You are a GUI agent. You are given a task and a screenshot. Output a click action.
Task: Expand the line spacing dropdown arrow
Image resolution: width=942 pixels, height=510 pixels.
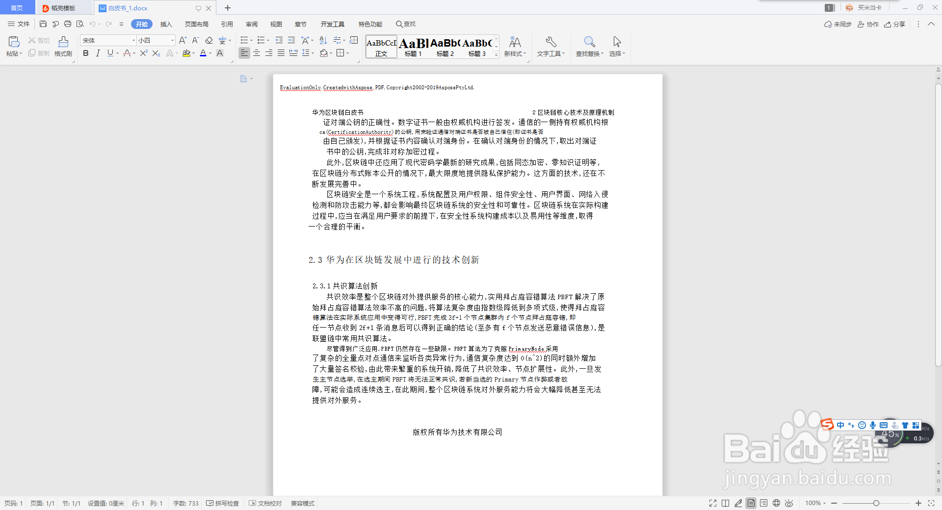[313, 53]
